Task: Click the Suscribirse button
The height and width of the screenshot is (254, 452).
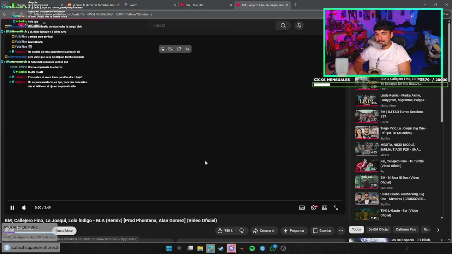Action: click(64, 231)
